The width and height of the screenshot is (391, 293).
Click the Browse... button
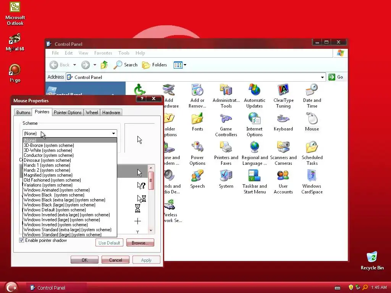140,243
